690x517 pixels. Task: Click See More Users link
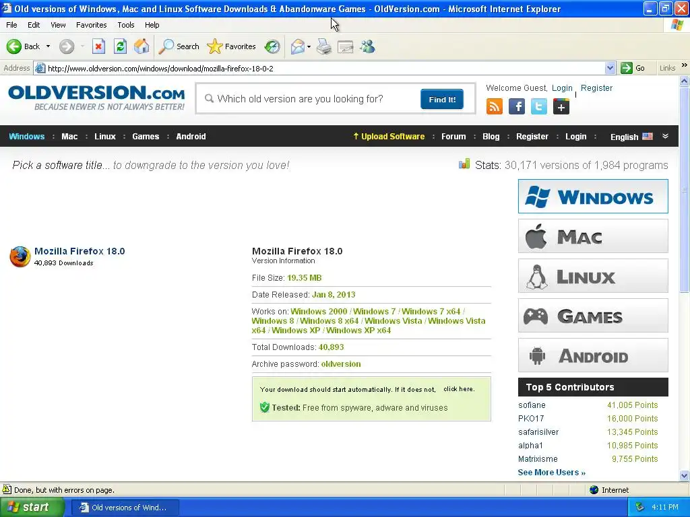[552, 472]
